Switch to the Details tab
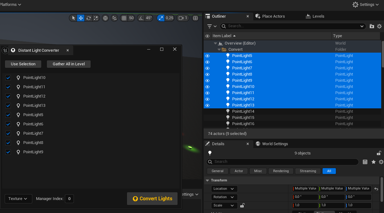This screenshot has height=213, width=384. coord(218,144)
